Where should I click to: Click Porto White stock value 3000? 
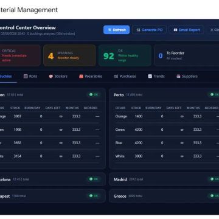(x=139, y=156)
